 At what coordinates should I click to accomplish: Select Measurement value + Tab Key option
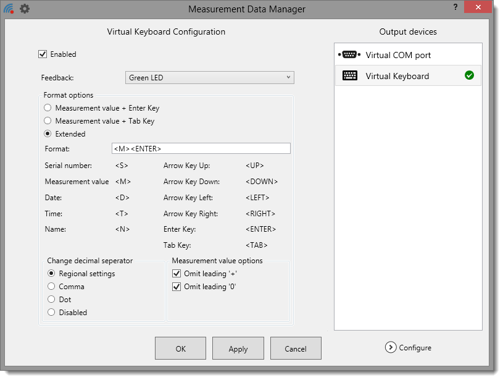[x=48, y=121]
